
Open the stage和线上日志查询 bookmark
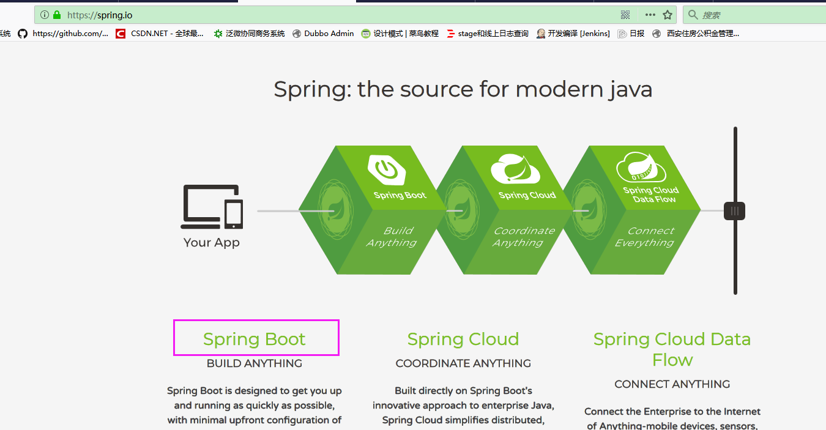[487, 34]
